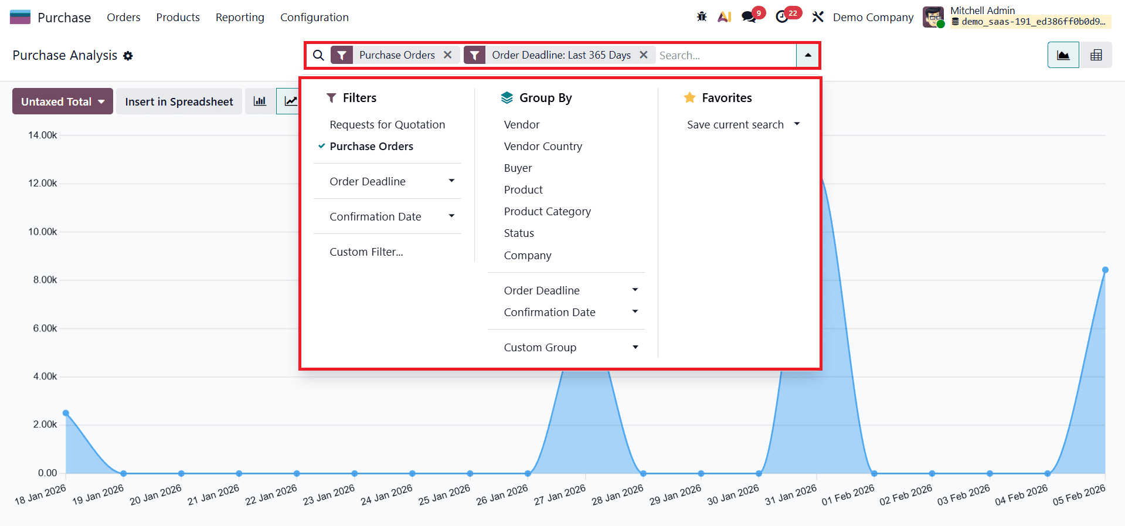This screenshot has width=1125, height=526.
Task: Click the Purchase Orders facet funnel icon
Action: (342, 55)
